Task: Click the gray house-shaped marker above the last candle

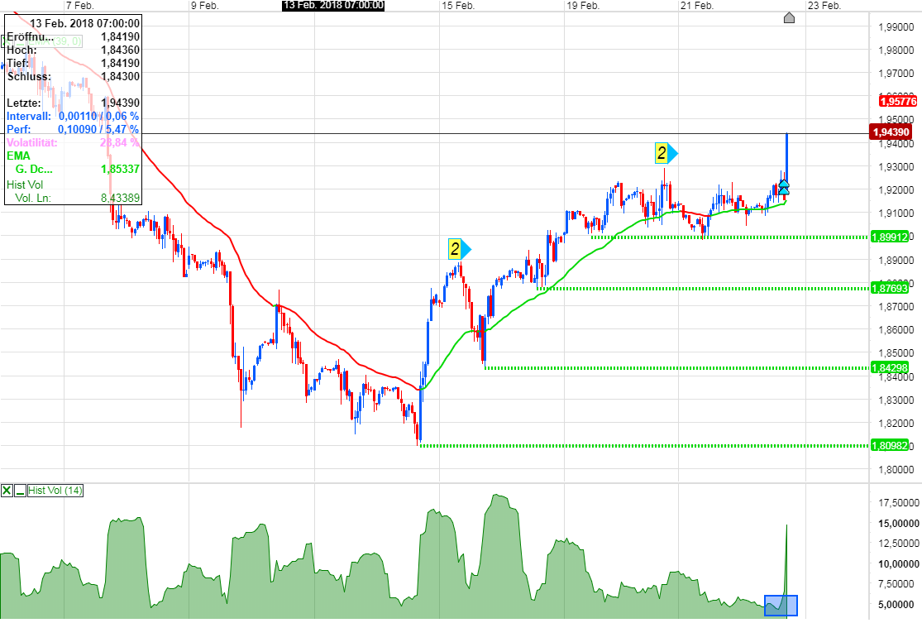Action: pos(789,16)
